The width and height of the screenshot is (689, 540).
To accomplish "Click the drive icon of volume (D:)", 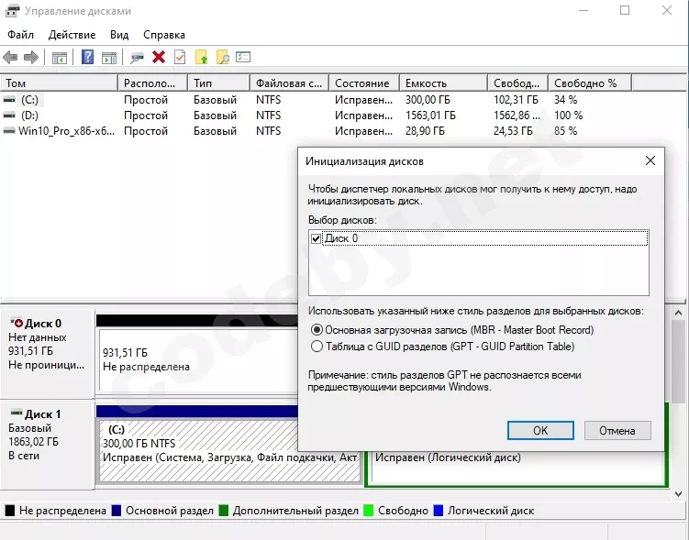I will (x=9, y=116).
